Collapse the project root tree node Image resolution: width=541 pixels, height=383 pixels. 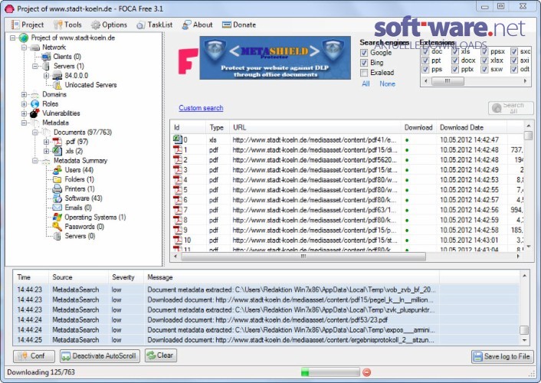coord(13,38)
